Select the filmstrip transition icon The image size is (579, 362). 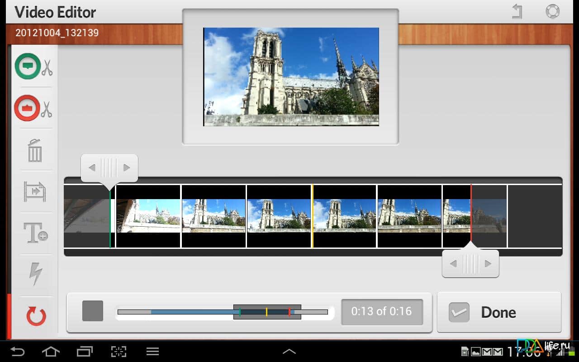[x=35, y=192]
